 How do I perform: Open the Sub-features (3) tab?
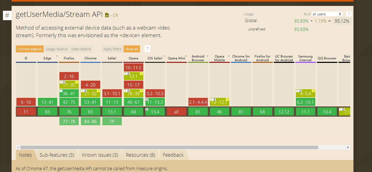[x=57, y=155]
